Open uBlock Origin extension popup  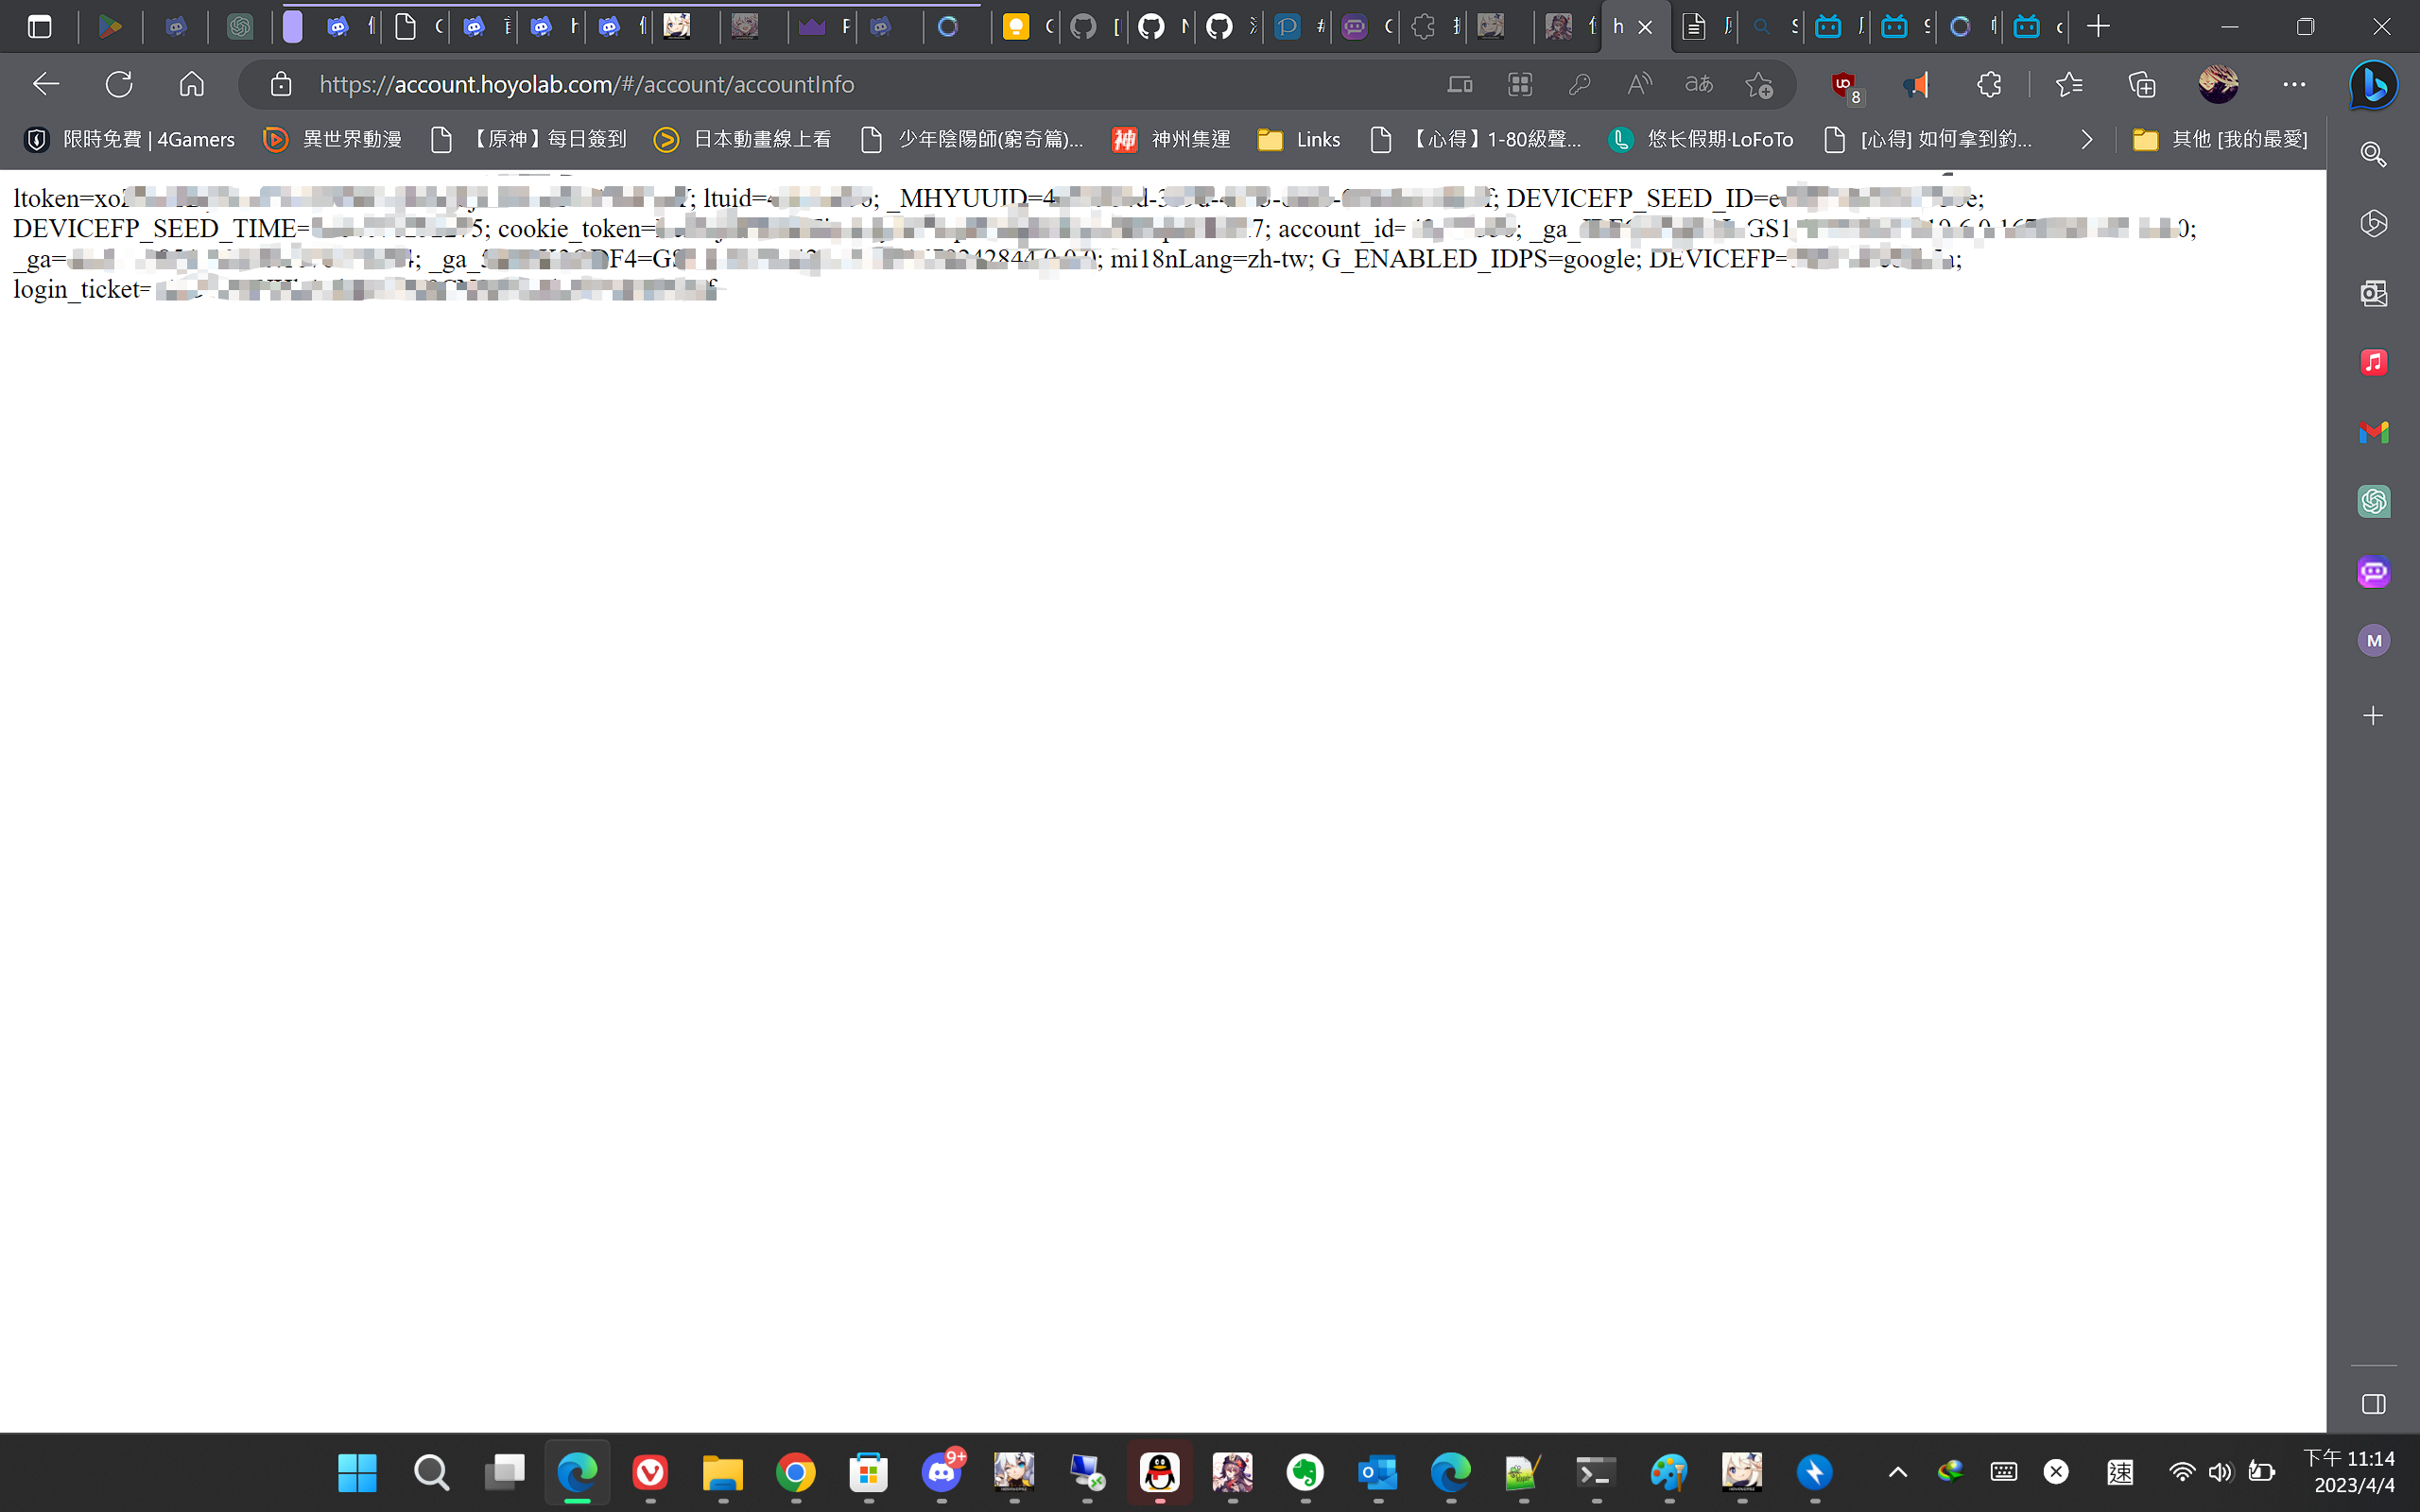1843,84
